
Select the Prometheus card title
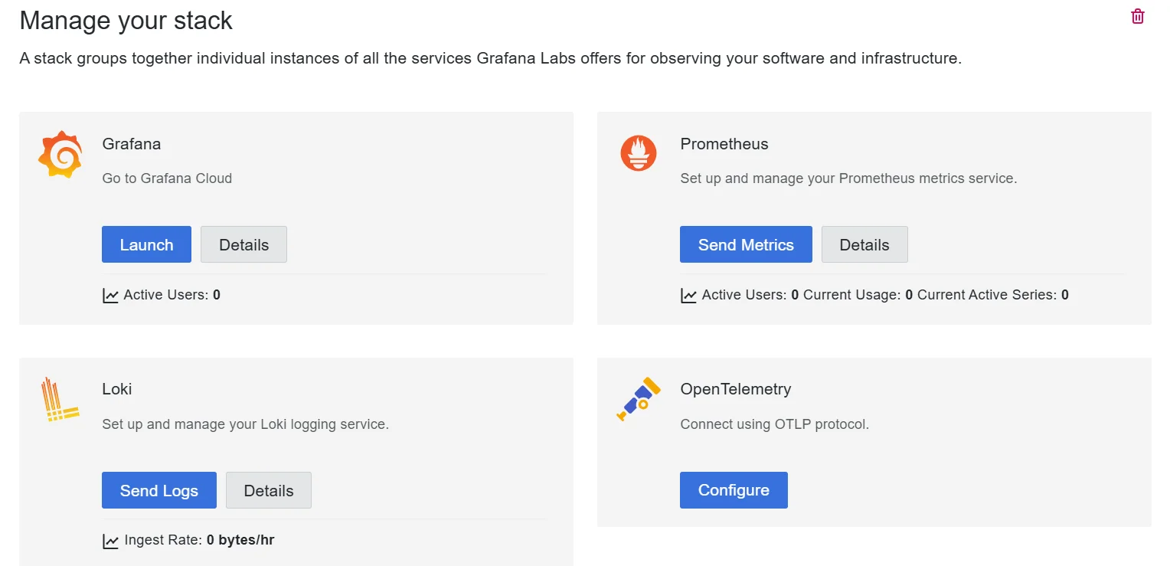[x=724, y=144]
